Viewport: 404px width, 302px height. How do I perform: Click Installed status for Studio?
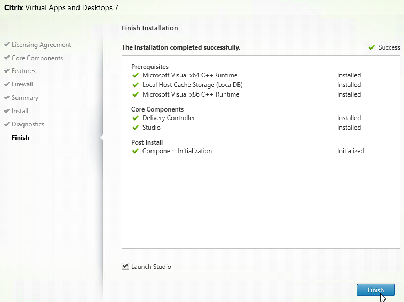click(x=349, y=128)
